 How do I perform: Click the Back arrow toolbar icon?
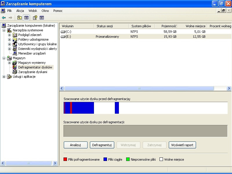coord(4,18)
